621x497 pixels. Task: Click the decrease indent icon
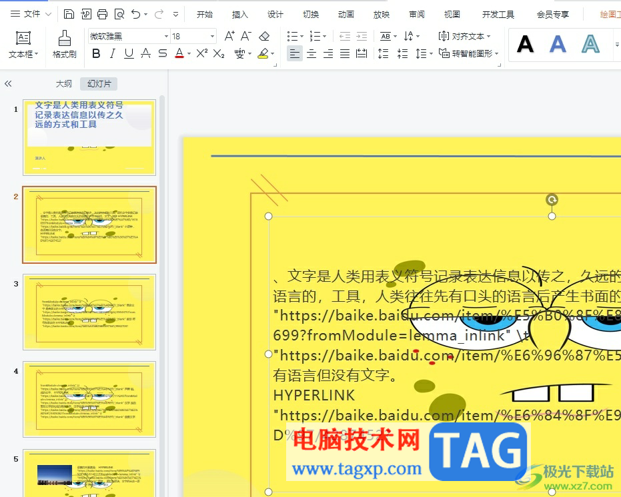tap(345, 37)
